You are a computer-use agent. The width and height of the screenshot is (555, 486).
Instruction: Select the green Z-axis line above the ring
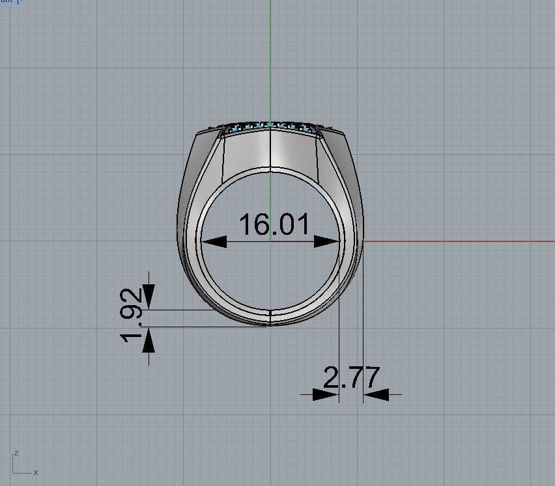click(x=270, y=61)
